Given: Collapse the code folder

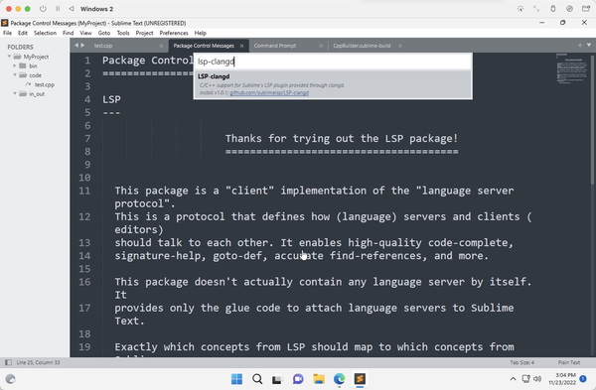Looking at the screenshot, I should click(15, 74).
